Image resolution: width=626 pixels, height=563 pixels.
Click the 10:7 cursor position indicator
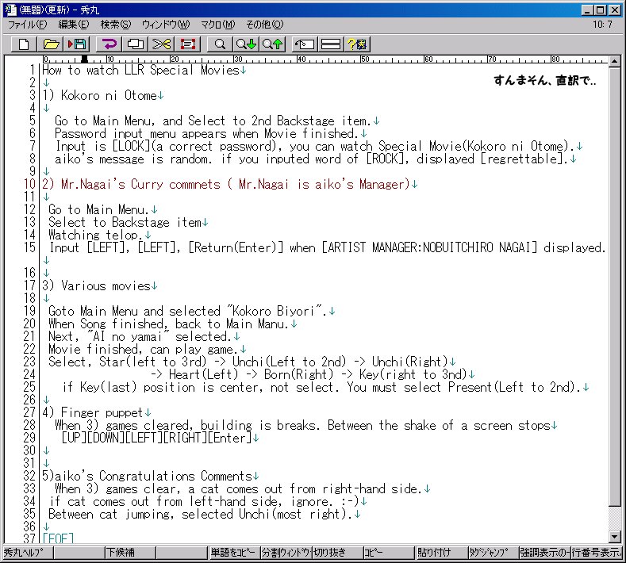(x=602, y=25)
